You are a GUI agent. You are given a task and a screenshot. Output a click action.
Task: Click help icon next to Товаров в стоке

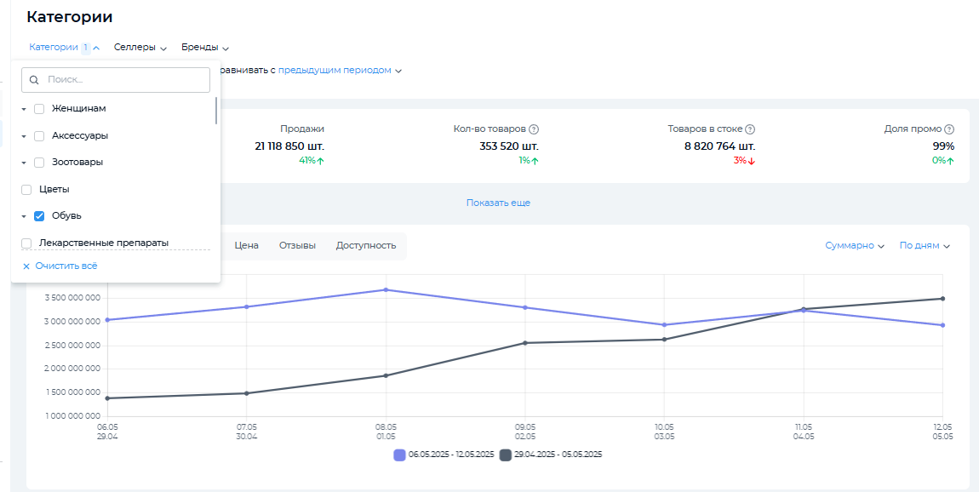[x=750, y=129]
